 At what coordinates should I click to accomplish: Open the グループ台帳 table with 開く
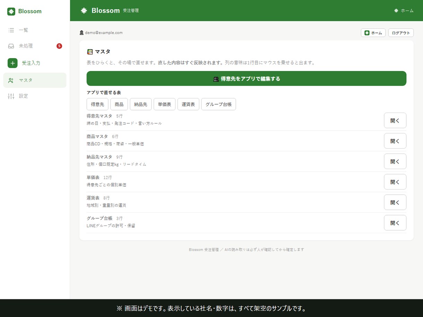pos(395,223)
